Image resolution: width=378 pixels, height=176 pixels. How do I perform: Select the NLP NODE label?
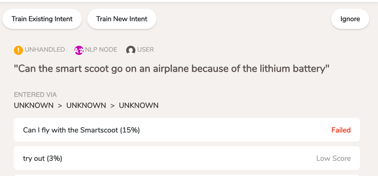click(x=101, y=50)
